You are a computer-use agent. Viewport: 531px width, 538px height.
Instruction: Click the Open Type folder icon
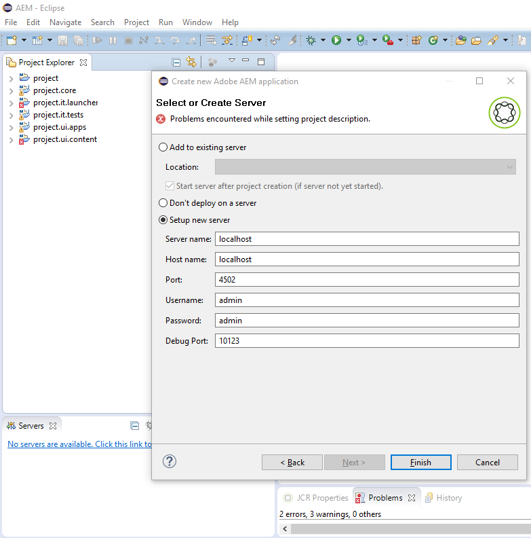tap(461, 41)
